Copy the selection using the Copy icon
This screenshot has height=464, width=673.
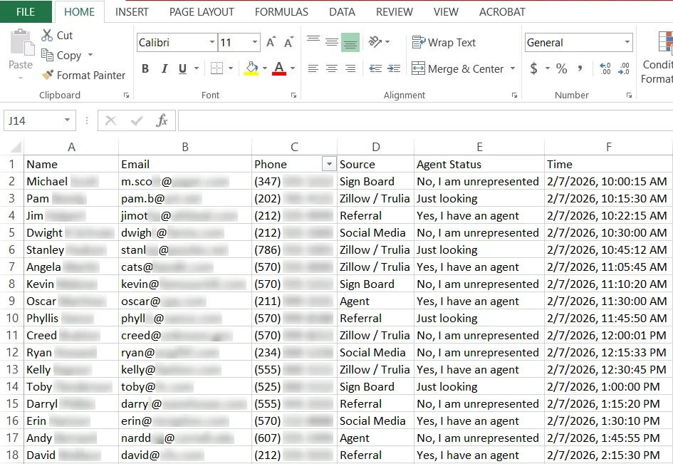pos(47,55)
